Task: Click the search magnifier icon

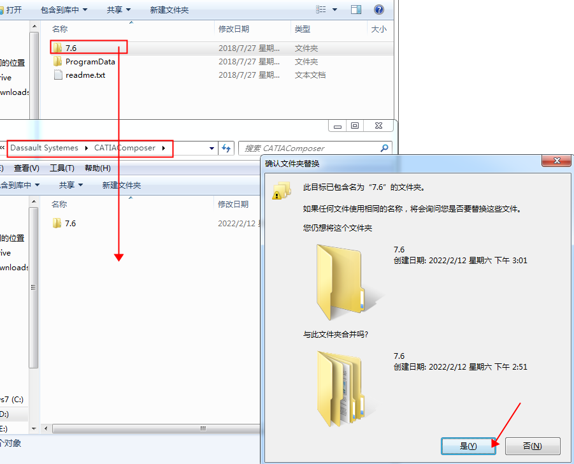Action: point(384,149)
